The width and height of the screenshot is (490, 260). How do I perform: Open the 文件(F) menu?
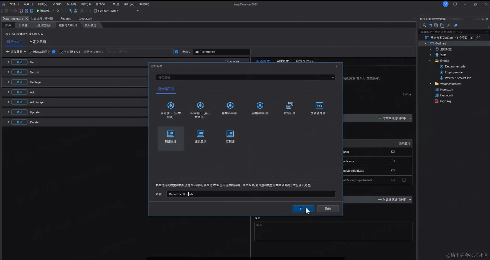14,4
